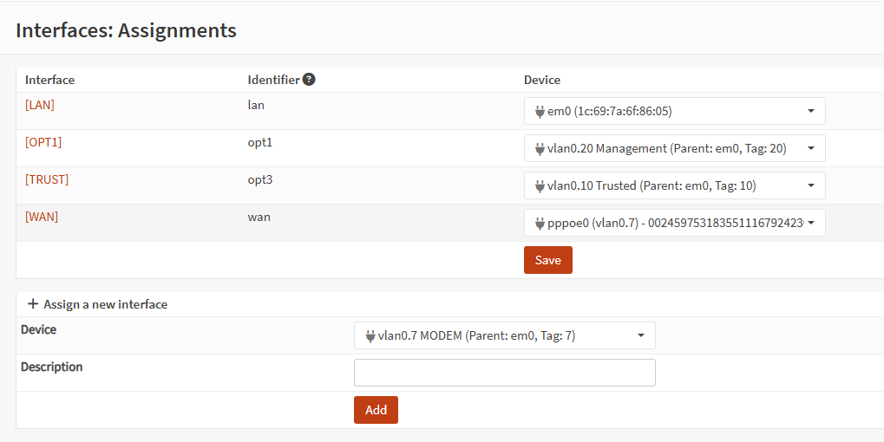Expand the new interface Device dropdown
This screenshot has height=442, width=884.
(504, 335)
